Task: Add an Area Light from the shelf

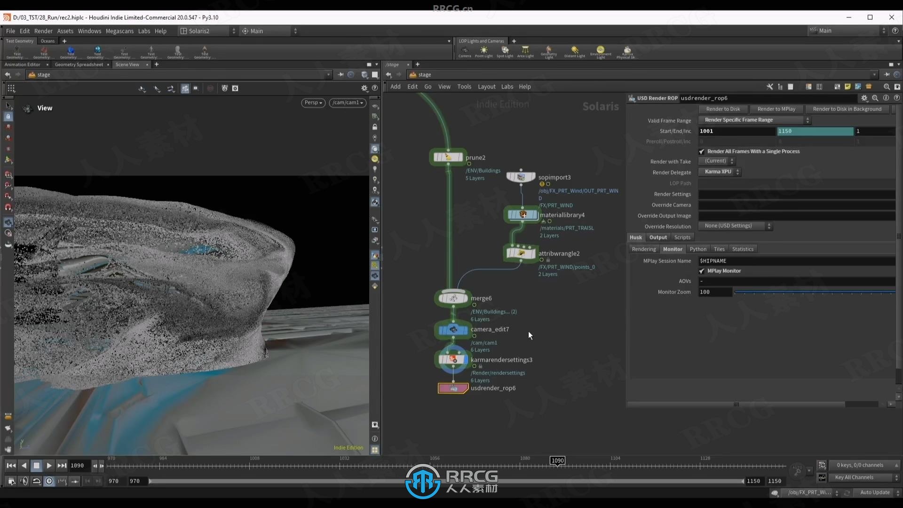Action: coord(525,52)
